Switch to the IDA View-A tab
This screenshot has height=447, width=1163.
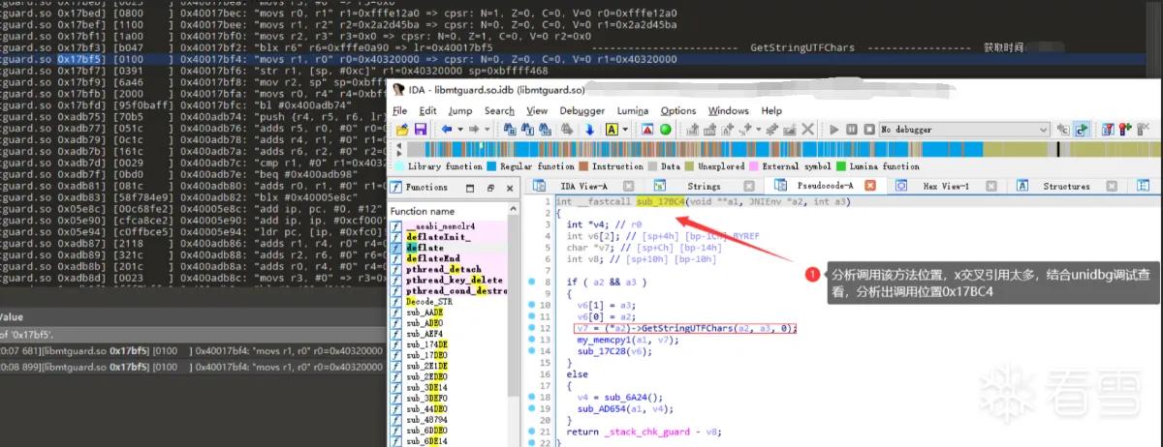pos(583,186)
